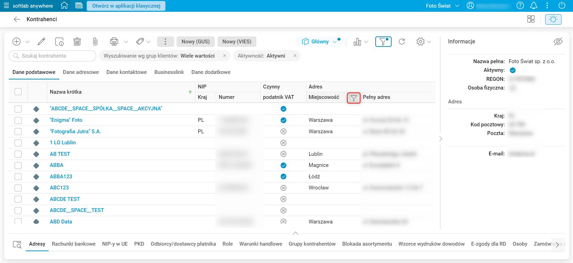Open the user account icon
This screenshot has width=573, height=263.
pyautogui.click(x=470, y=6)
